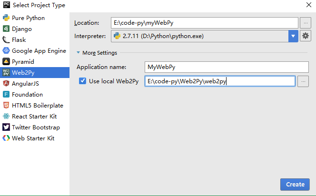316x196 pixels.
Task: Click the HTML5 Boilerplate shield icon
Action: point(6,105)
